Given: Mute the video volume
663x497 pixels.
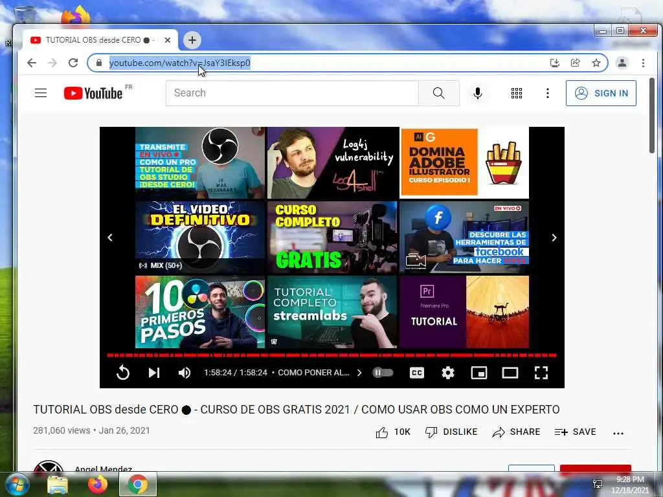Looking at the screenshot, I should [185, 372].
